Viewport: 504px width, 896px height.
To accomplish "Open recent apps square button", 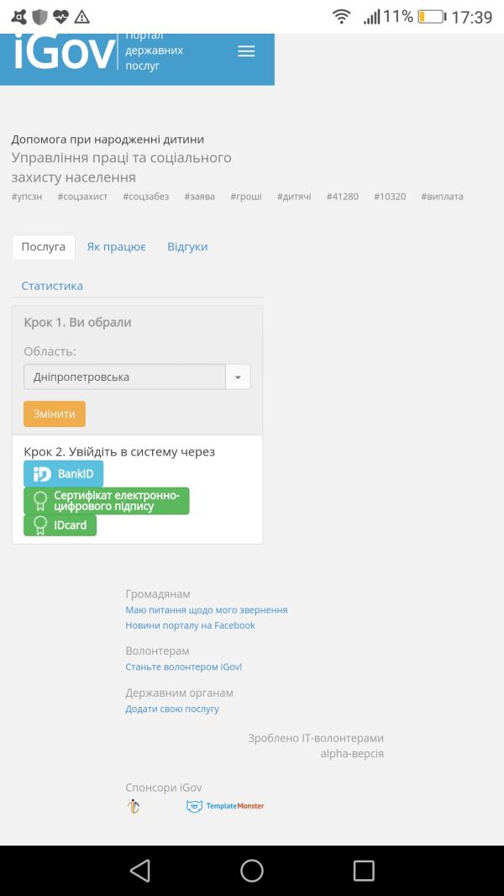I will pyautogui.click(x=364, y=870).
